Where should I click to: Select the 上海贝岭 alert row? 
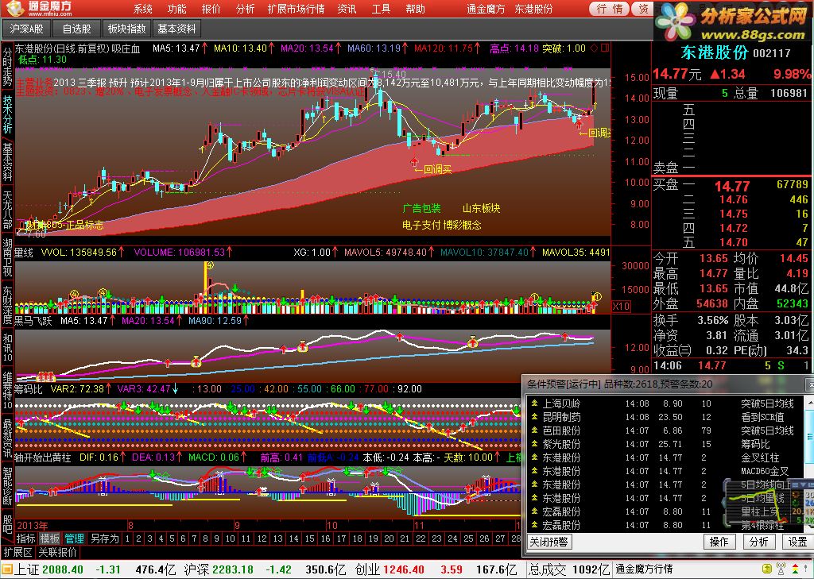[x=665, y=403]
